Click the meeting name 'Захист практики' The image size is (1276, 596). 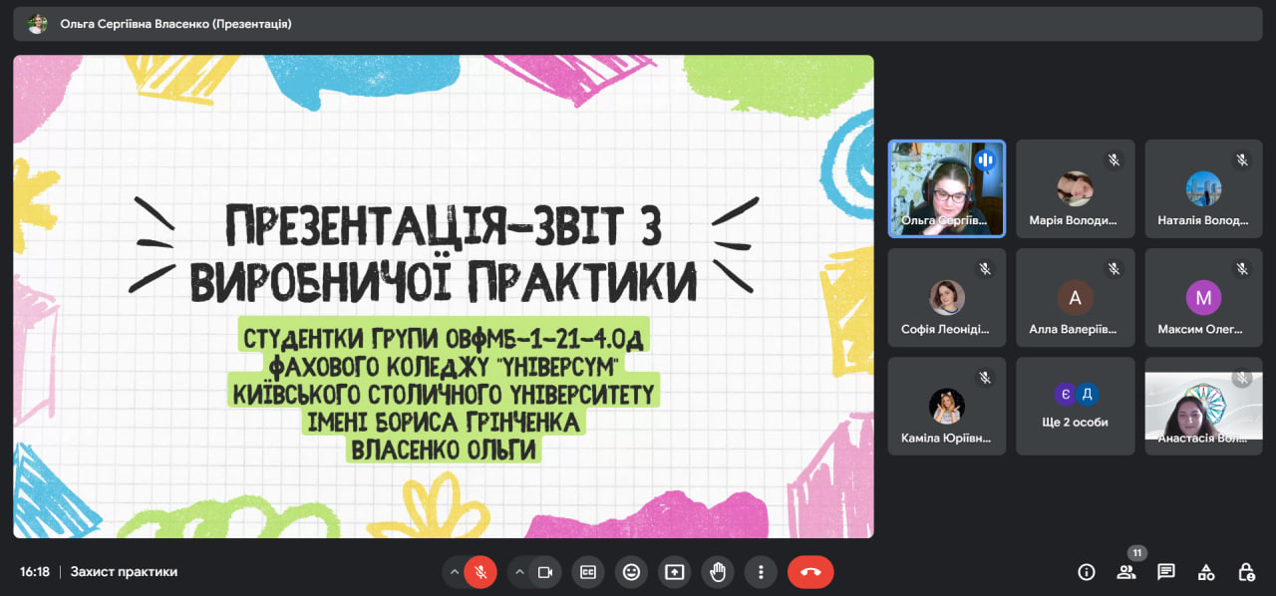[x=124, y=572]
